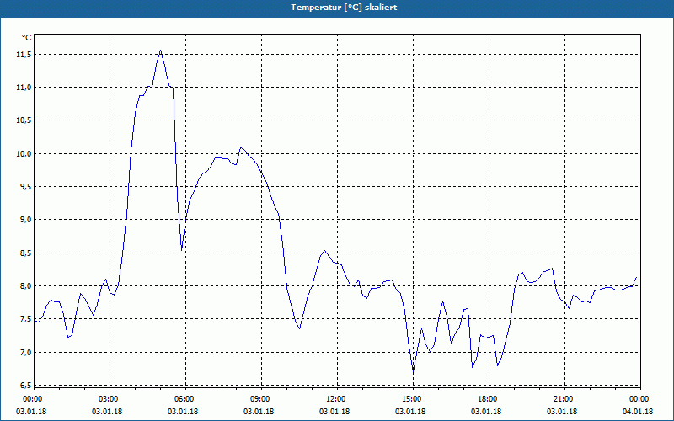Click the "9,5" y-axis tick label
This screenshot has width=674, height=421.
tap(26, 187)
